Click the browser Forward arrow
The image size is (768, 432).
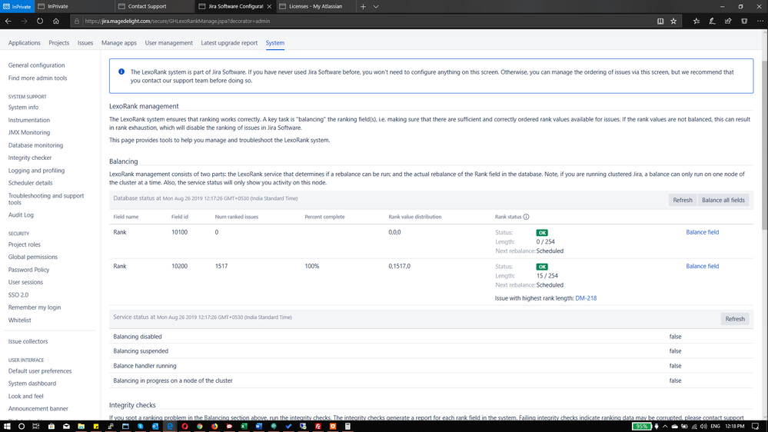click(24, 21)
